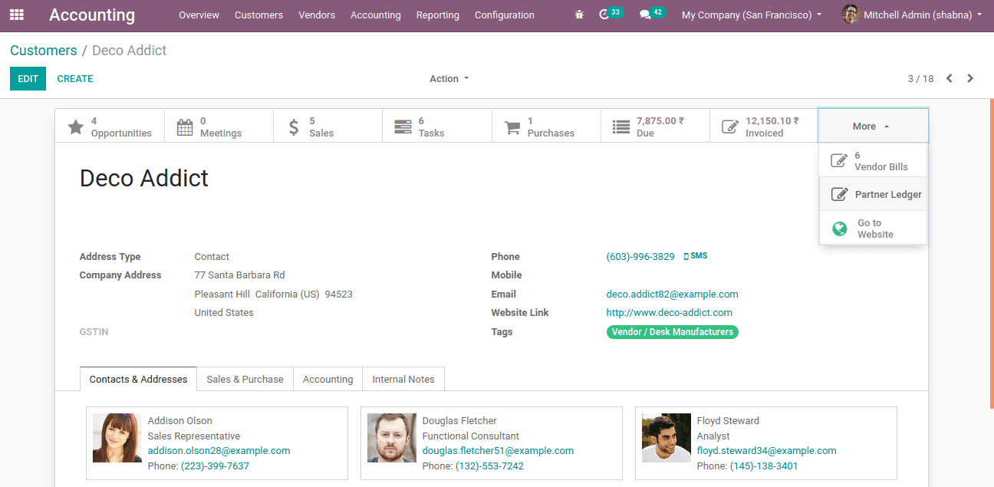This screenshot has height=487, width=994.
Task: Click the Due amount list icon
Action: [x=620, y=127]
